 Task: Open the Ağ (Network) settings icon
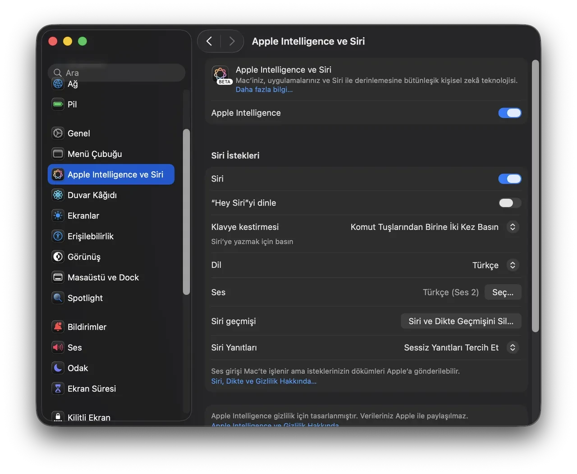click(58, 84)
